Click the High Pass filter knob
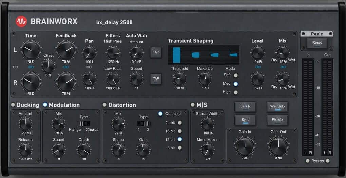The image size is (346, 178). tap(113, 53)
